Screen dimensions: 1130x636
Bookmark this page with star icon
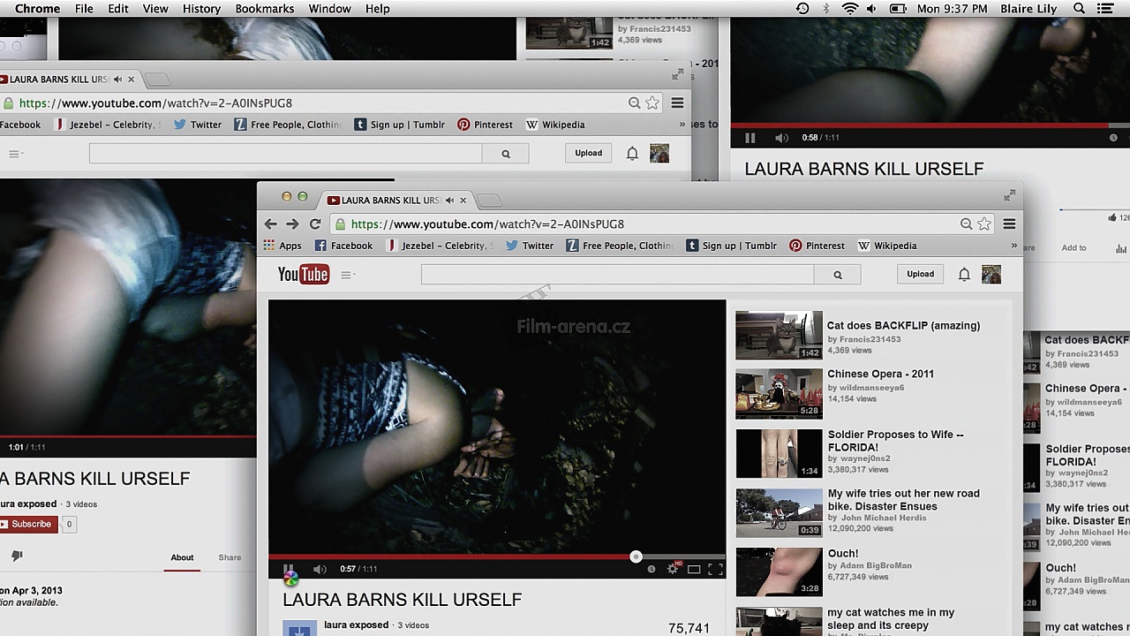(984, 224)
